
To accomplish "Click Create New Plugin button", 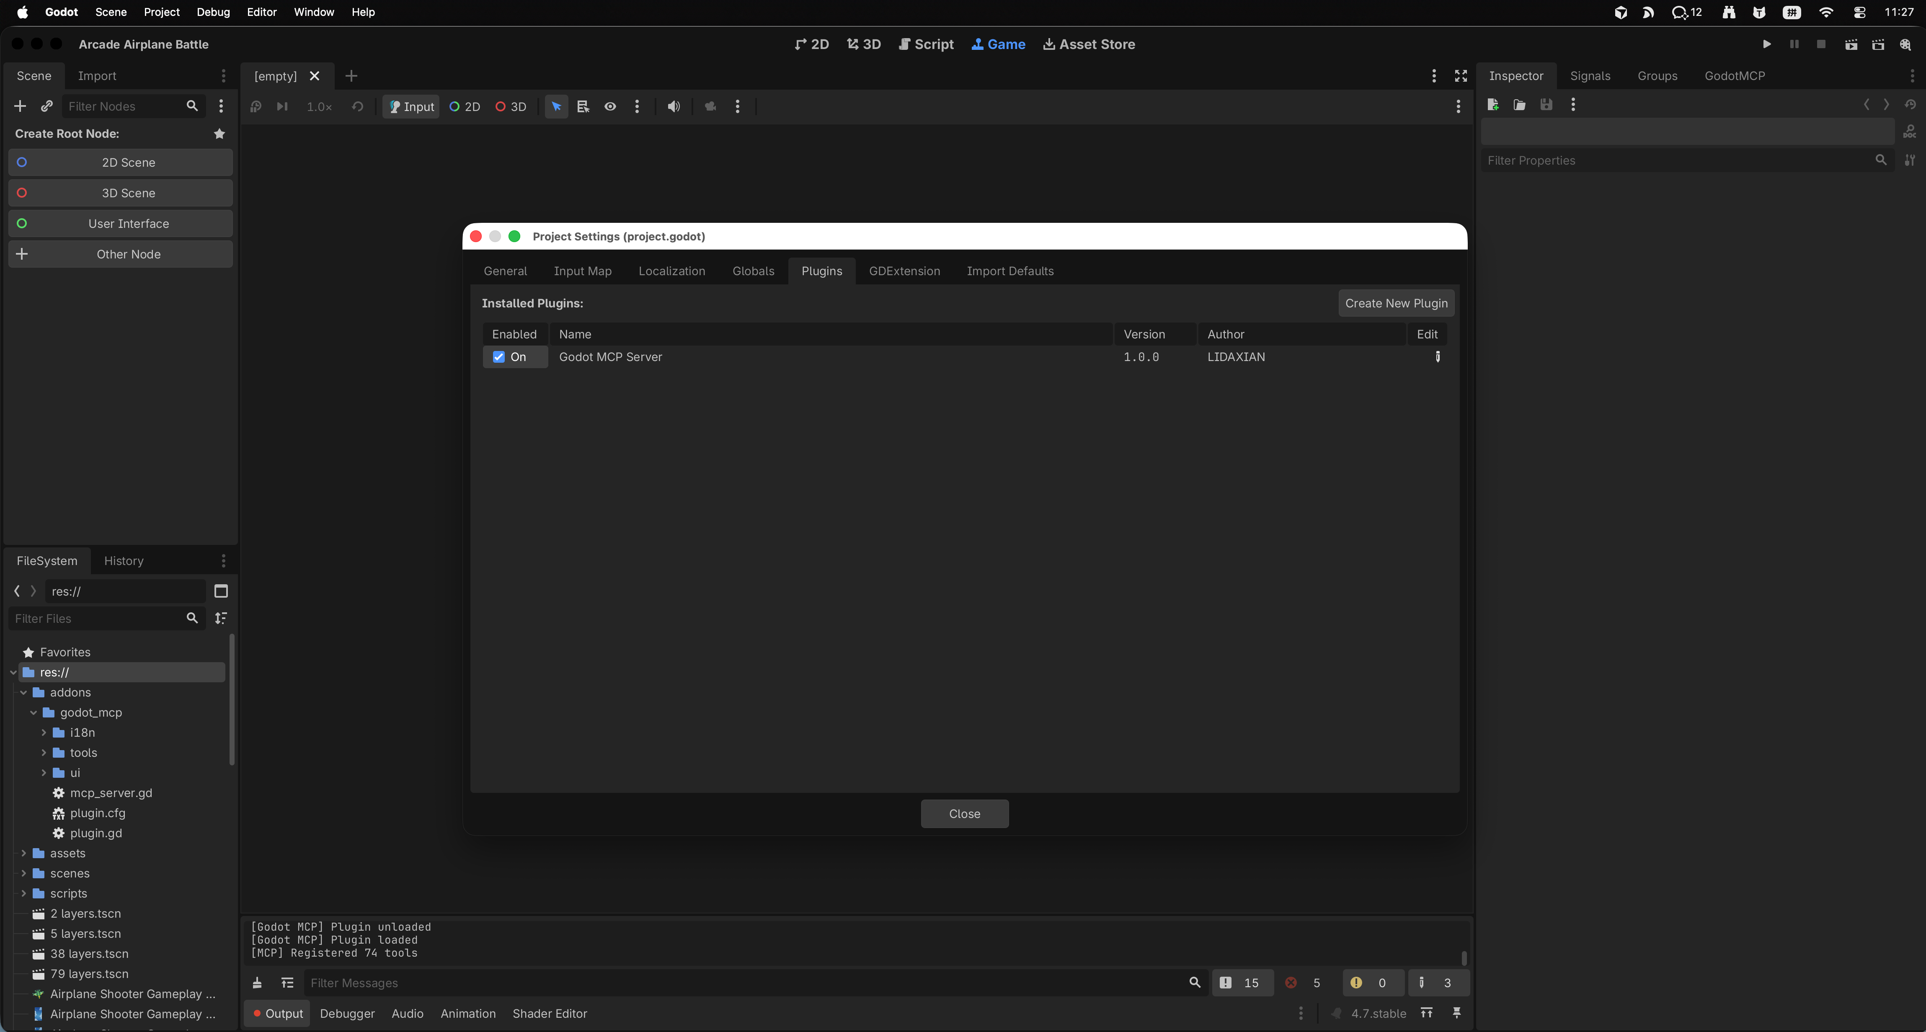I will [x=1396, y=303].
